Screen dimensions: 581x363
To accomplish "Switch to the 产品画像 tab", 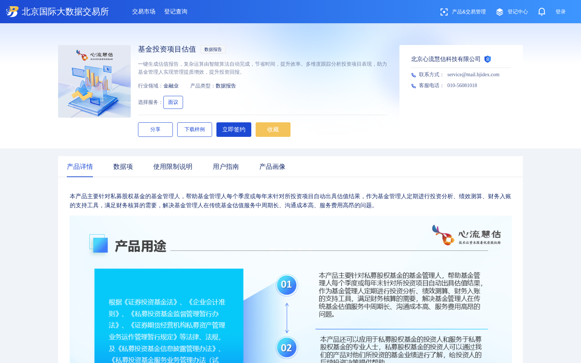I will 272,167.
